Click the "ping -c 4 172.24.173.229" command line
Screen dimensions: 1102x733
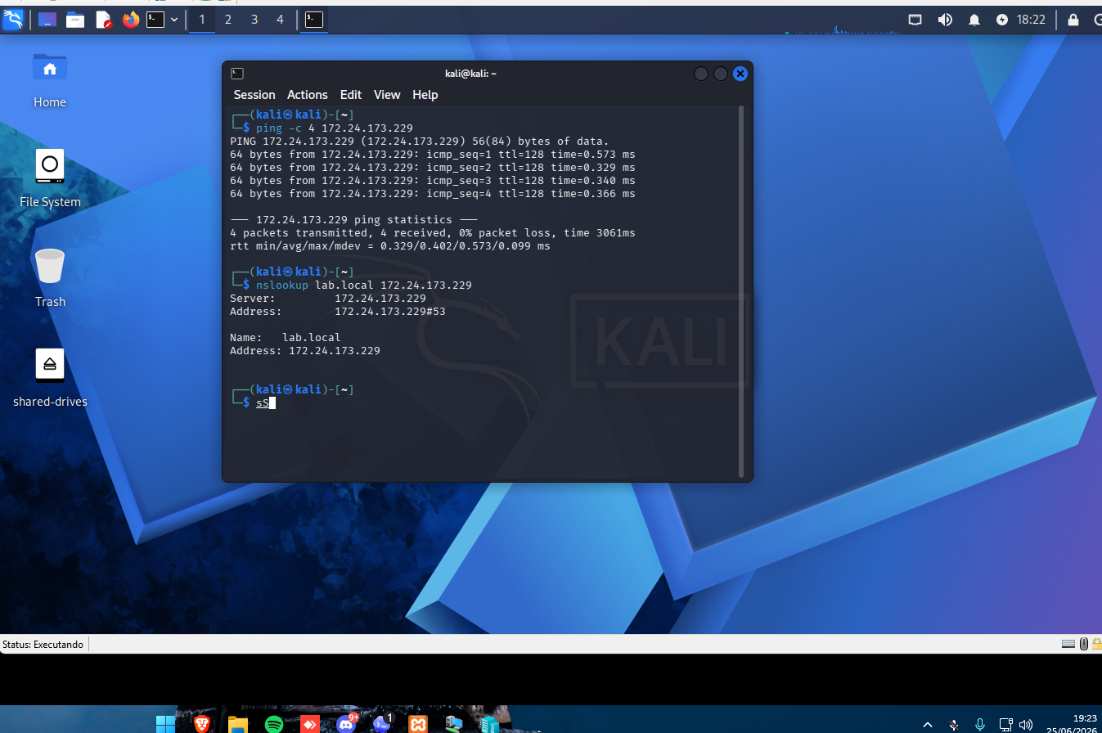[335, 128]
